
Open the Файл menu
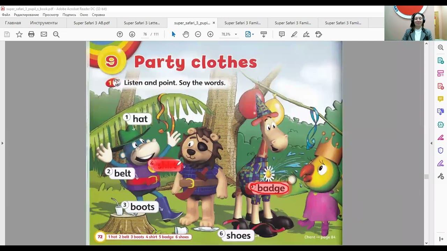[x=6, y=15]
